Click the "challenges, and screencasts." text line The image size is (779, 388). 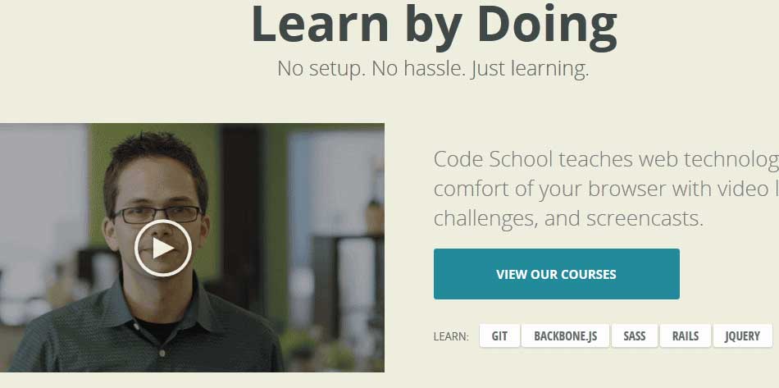coord(568,218)
